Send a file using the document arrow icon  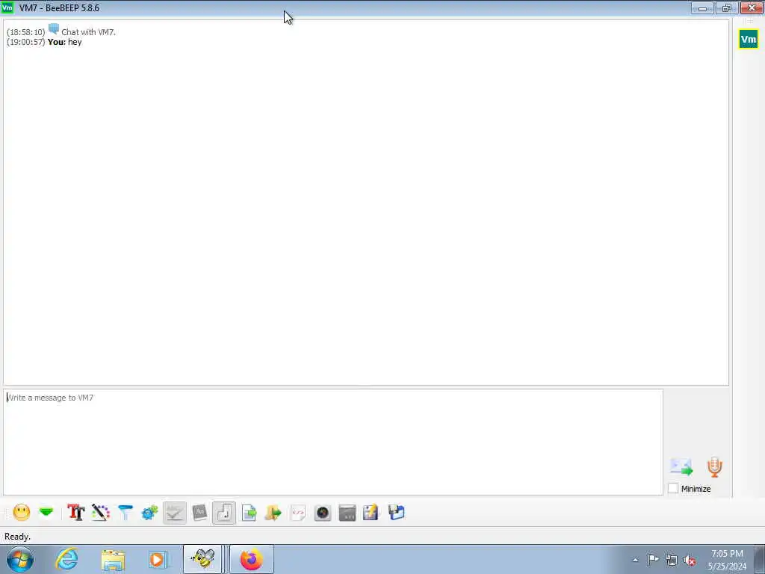tap(249, 513)
